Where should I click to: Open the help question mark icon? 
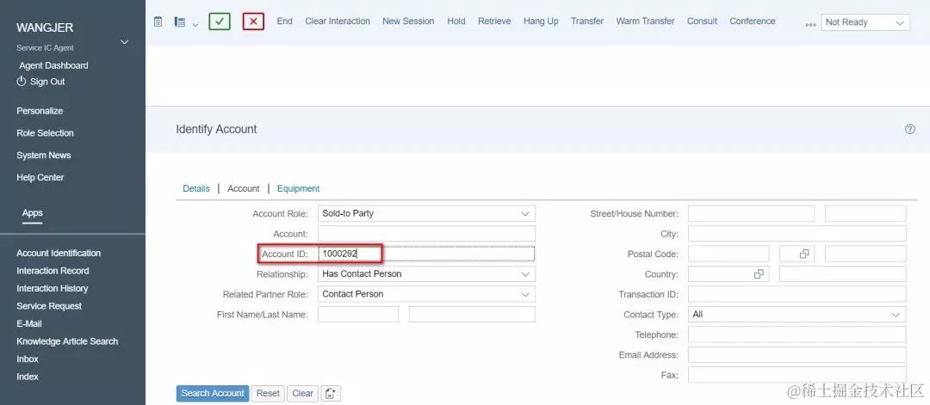coord(910,129)
